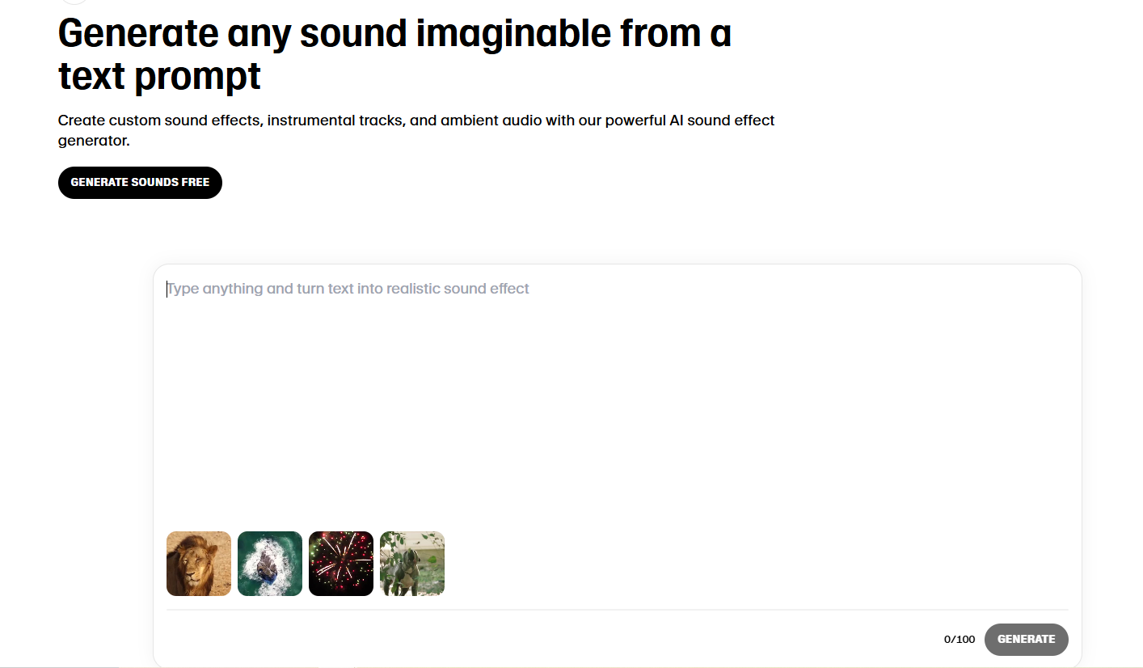Pick the fireworks example sound thumbnail
This screenshot has height=668, width=1143.
341,564
